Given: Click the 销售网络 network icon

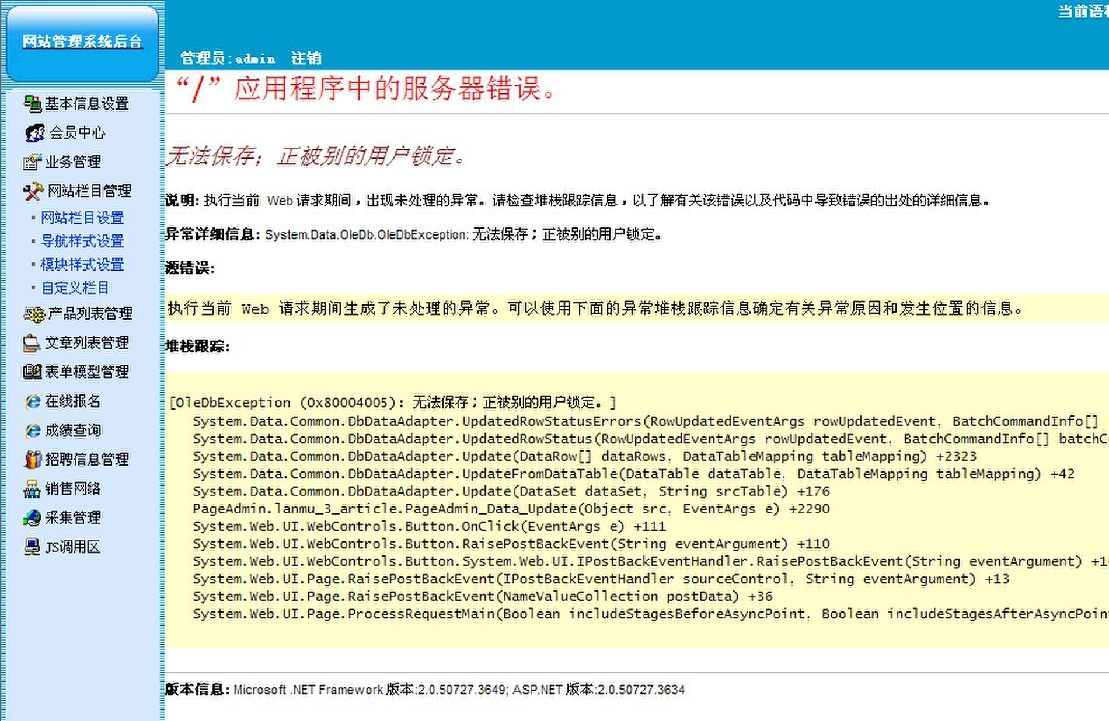Looking at the screenshot, I should (x=32, y=489).
